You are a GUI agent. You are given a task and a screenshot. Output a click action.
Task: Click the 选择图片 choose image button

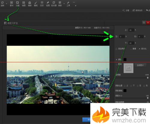tap(140, 65)
